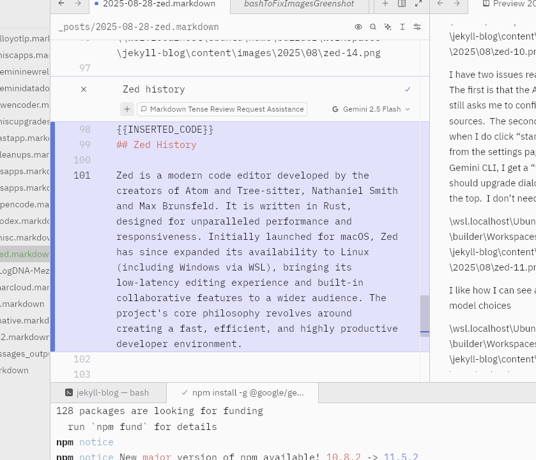Image resolution: width=536 pixels, height=460 pixels.
Task: Click the 'run `npm fund` for details' terminal line
Action: tap(142, 427)
